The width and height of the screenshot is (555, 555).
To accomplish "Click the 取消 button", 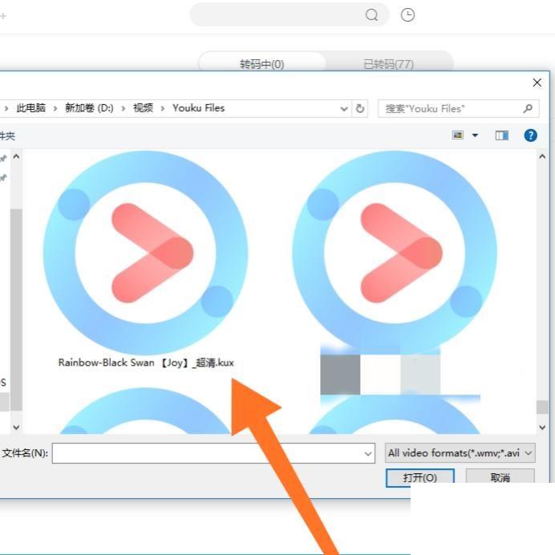I will [x=500, y=476].
